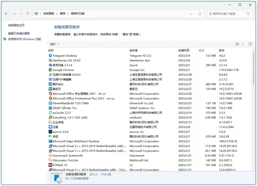Screen dimensions: 257x186
Task: Sort by the publisher column header
Action: pyautogui.click(x=134, y=50)
